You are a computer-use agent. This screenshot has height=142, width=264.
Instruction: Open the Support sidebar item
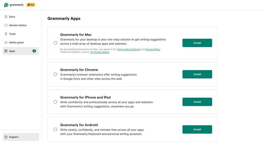[x=21, y=137]
